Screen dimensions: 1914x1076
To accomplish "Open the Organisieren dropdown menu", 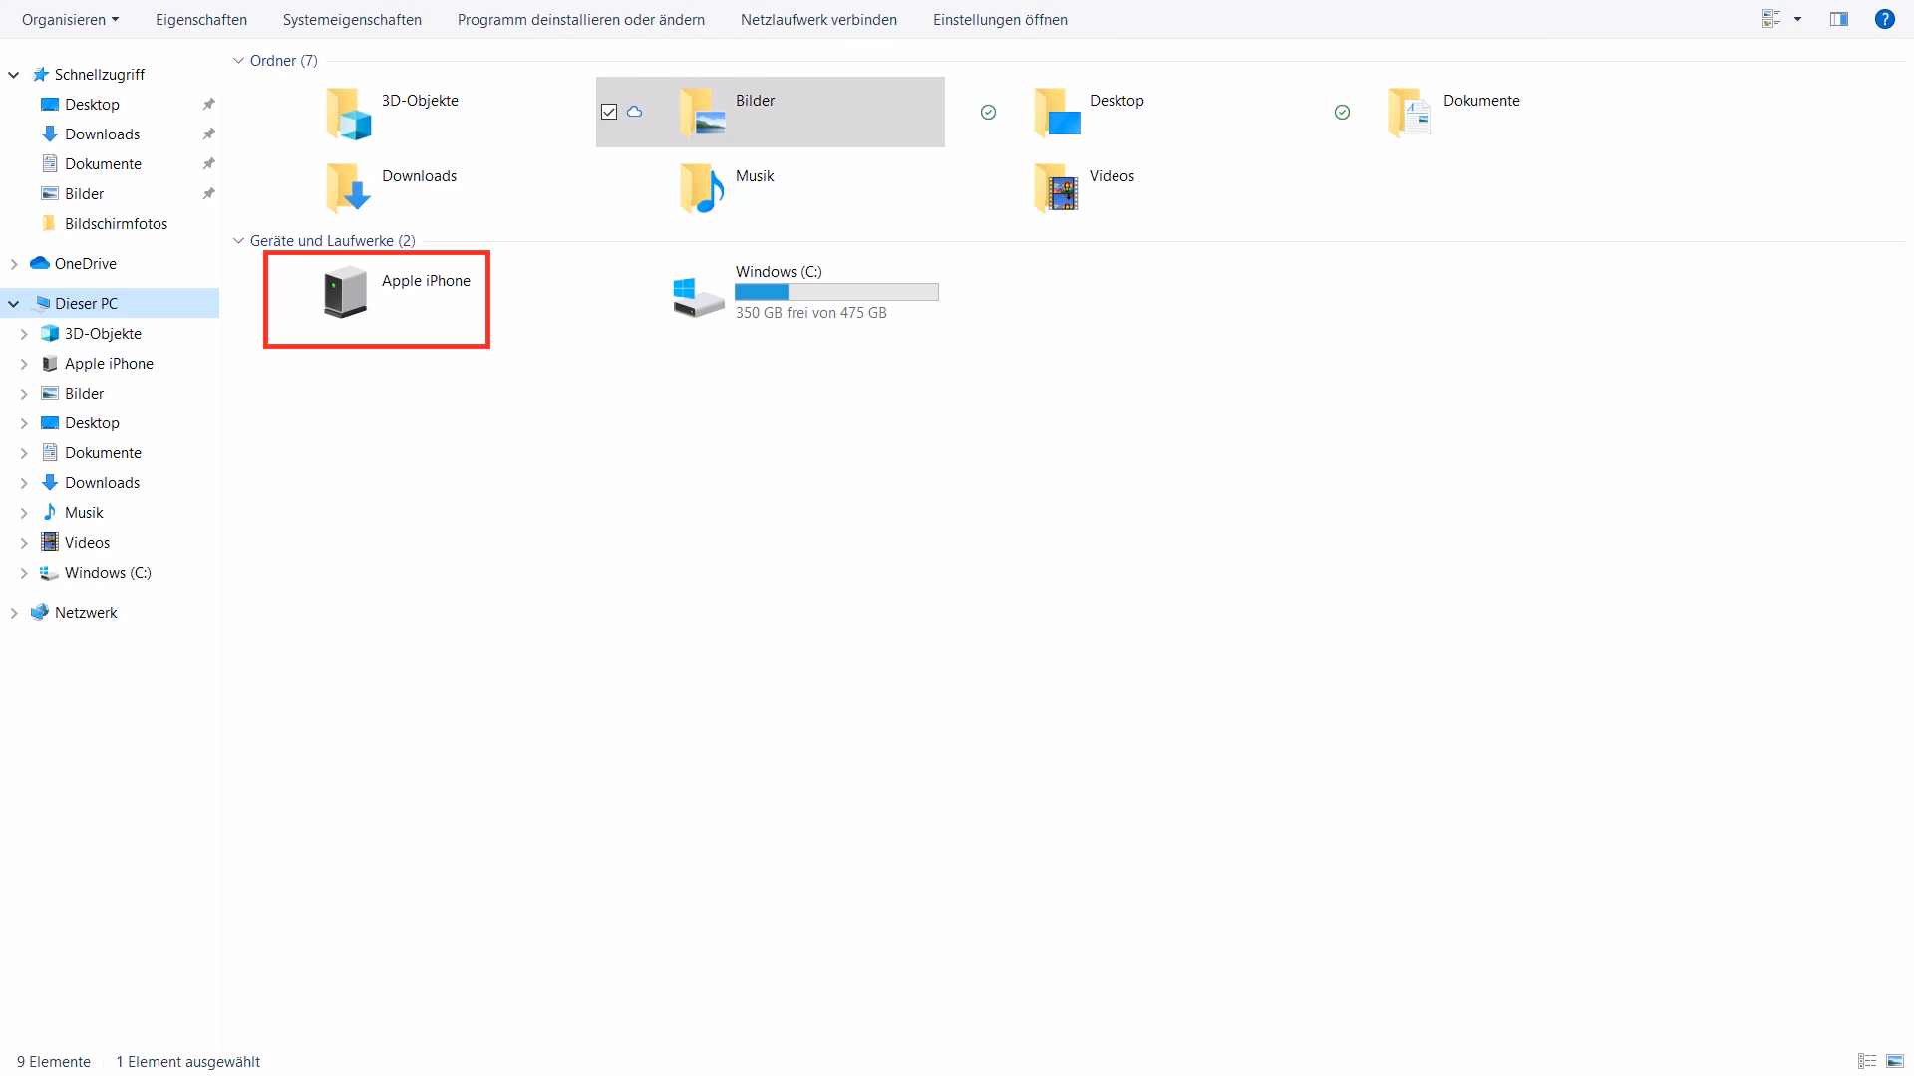I will pyautogui.click(x=70, y=19).
